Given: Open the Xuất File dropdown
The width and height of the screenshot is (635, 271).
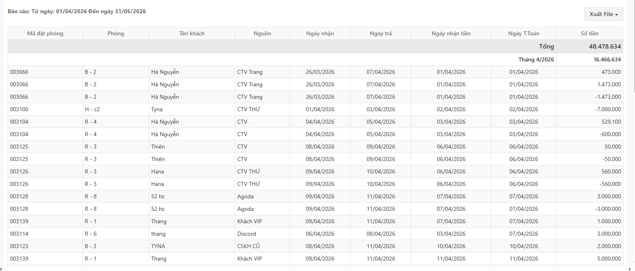Looking at the screenshot, I should pyautogui.click(x=603, y=14).
